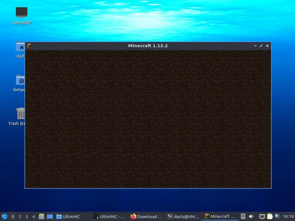This screenshot has height=221, width=295.
Task: Click the 16:18 clock
Action: click(288, 216)
